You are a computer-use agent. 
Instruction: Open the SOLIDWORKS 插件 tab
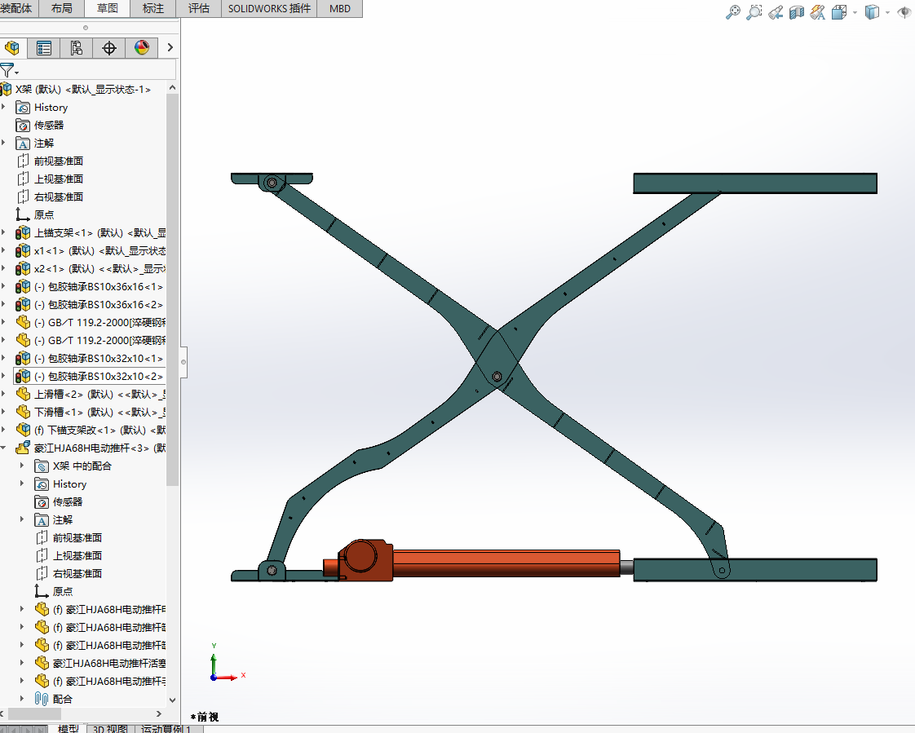coord(269,8)
